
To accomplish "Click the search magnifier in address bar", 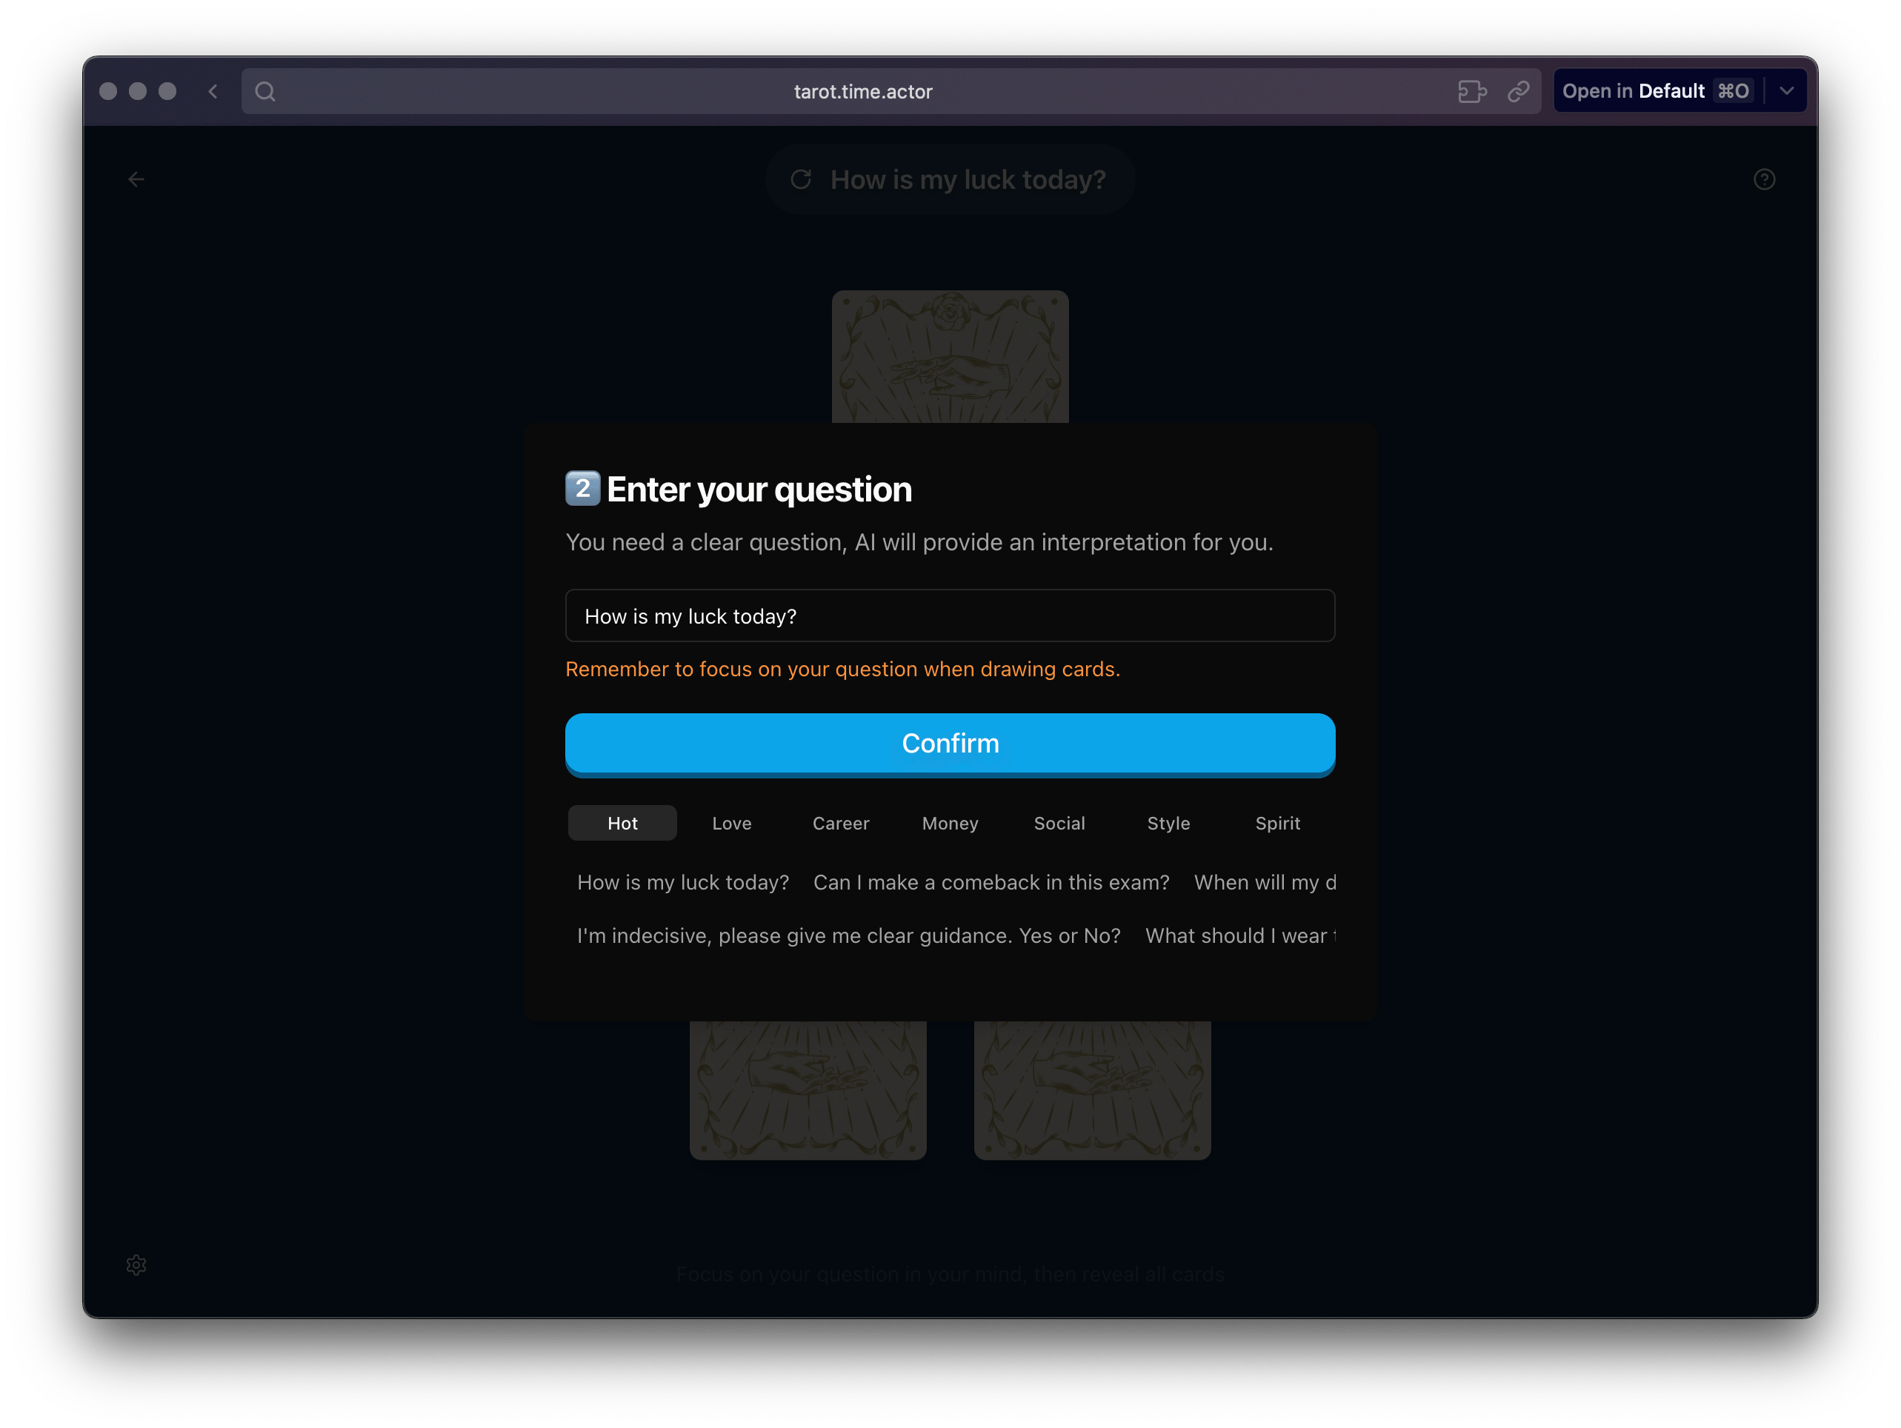I will (265, 91).
